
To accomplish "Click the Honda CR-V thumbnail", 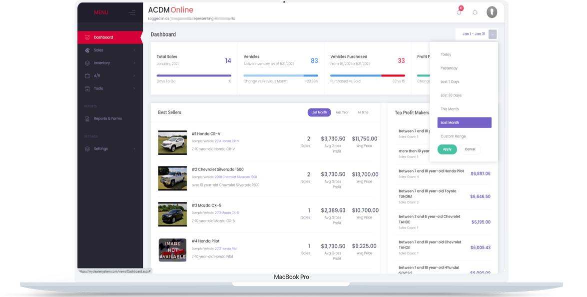I will [172, 142].
